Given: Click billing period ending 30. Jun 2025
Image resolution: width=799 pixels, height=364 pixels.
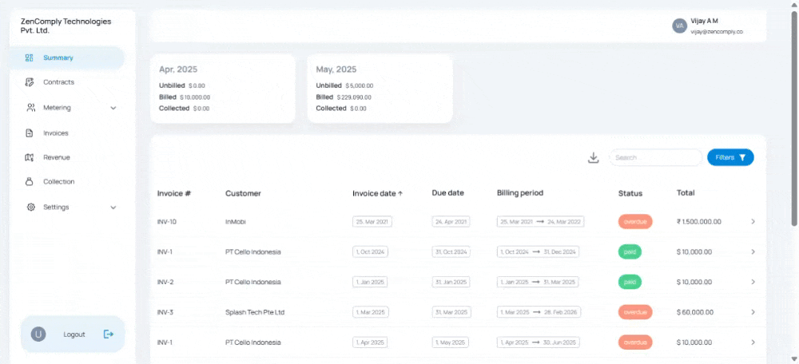Looking at the screenshot, I should click(539, 342).
